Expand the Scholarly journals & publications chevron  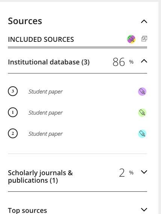tap(144, 172)
